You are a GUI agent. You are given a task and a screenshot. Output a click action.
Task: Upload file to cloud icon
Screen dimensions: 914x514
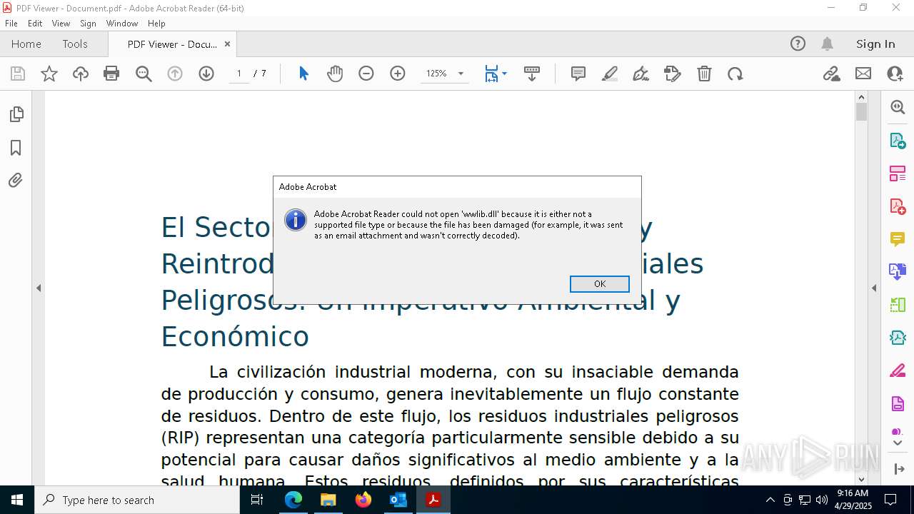pos(81,74)
